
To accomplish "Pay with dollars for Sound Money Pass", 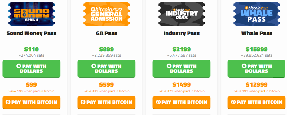I will click(32, 69).
